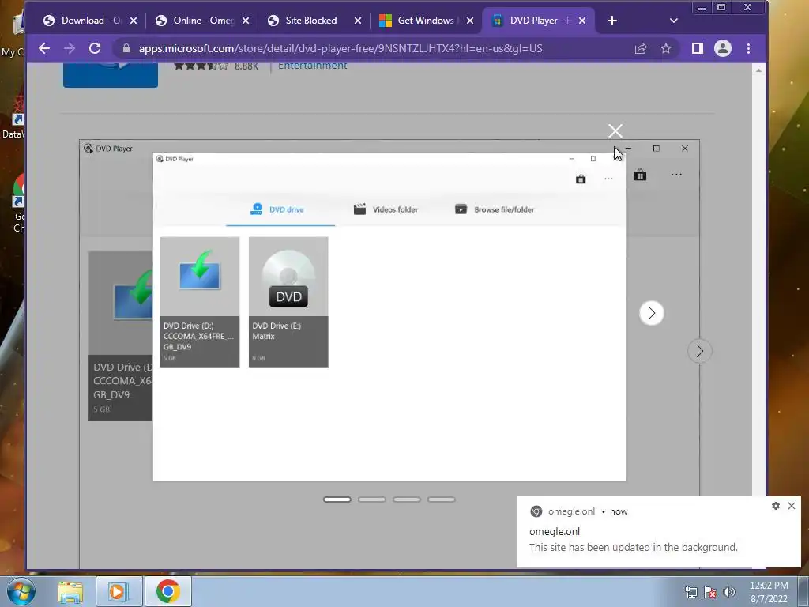Launch Windows Media Player from taskbar
This screenshot has width=809, height=607.
(119, 592)
